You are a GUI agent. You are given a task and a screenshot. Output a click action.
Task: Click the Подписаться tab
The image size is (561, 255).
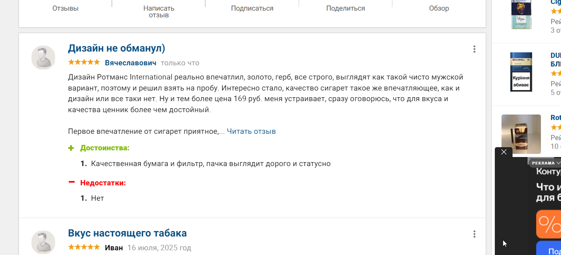pos(252,8)
